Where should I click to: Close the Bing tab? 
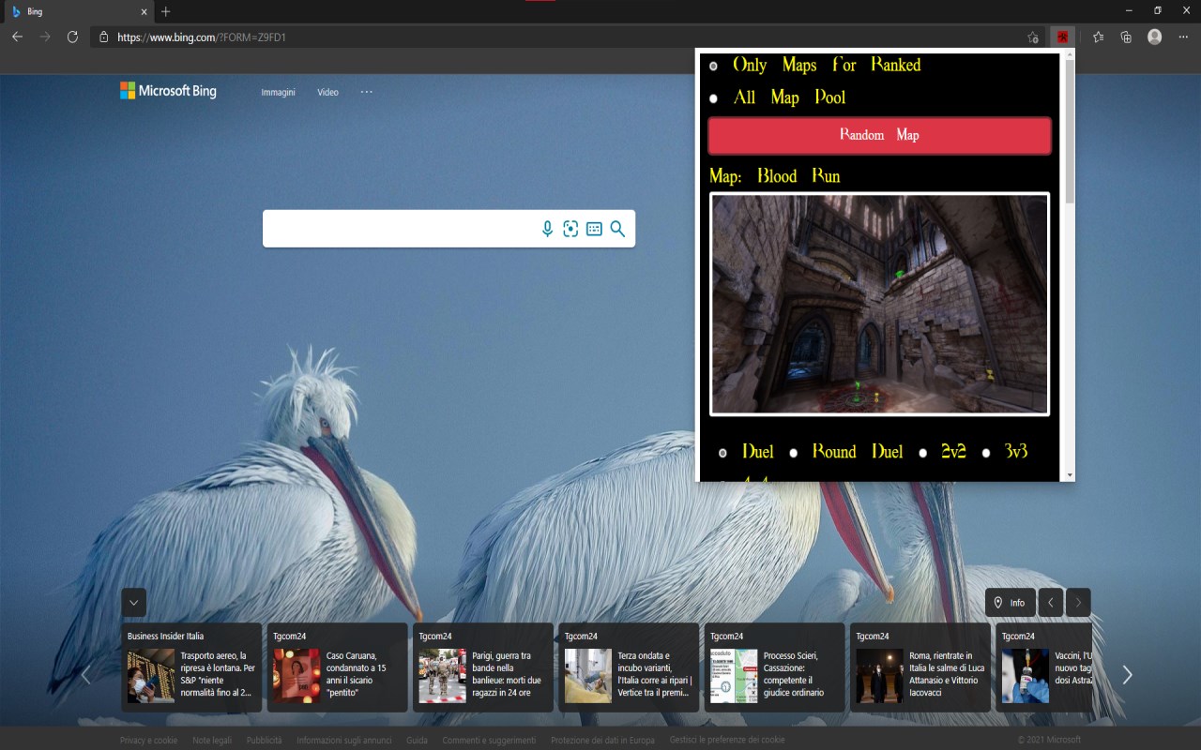[x=144, y=12]
